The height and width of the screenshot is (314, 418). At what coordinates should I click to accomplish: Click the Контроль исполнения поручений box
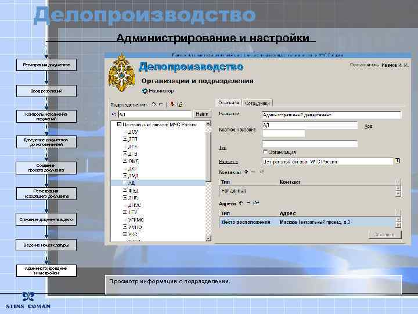point(46,116)
